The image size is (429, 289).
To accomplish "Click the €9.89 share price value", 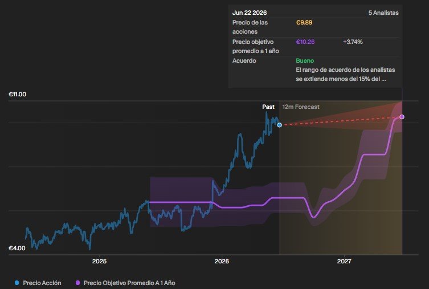I will pos(304,22).
